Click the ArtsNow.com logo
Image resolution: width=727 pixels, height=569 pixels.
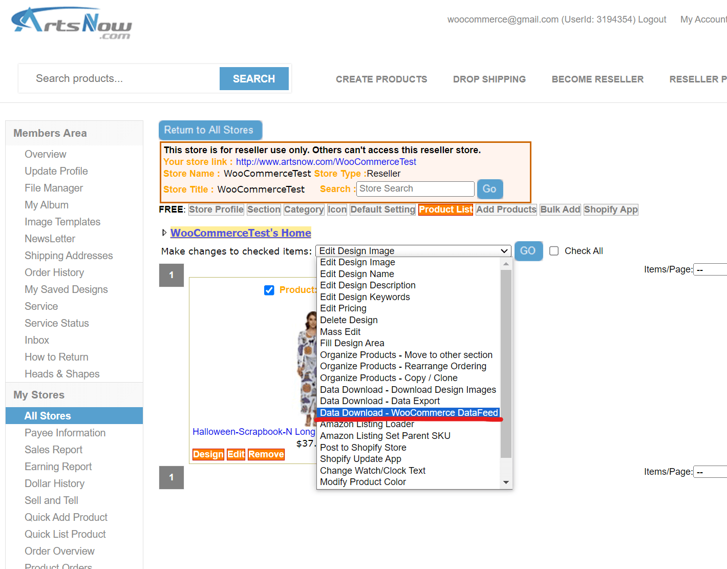point(71,24)
